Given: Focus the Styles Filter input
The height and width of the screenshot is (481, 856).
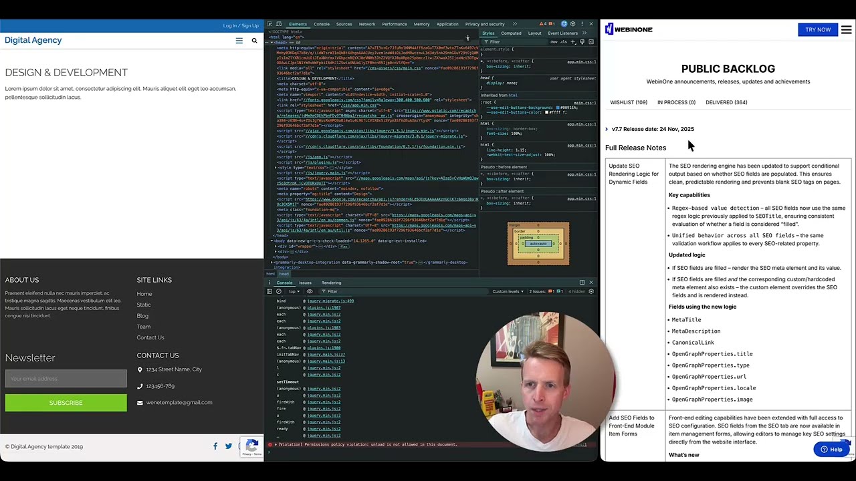Looking at the screenshot, I should [515, 41].
